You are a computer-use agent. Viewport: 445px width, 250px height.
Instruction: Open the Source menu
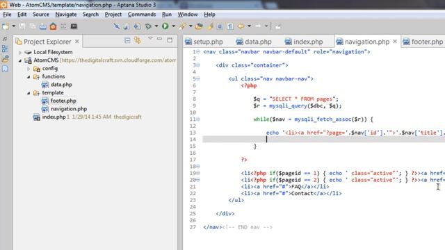coord(41,15)
